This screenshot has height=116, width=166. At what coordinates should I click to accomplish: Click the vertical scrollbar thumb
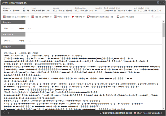pyautogui.click(x=164, y=30)
